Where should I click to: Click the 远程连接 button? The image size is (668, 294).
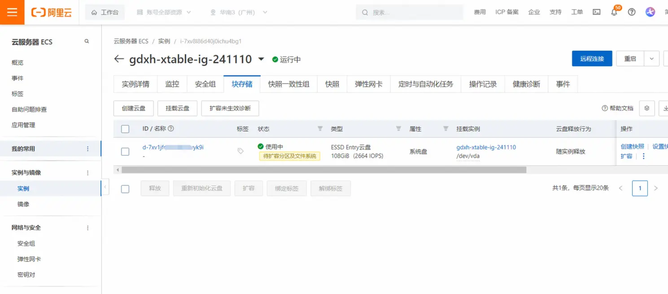click(592, 59)
